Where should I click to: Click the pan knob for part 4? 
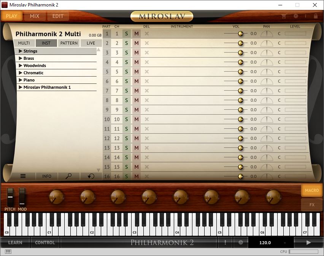coord(267,62)
